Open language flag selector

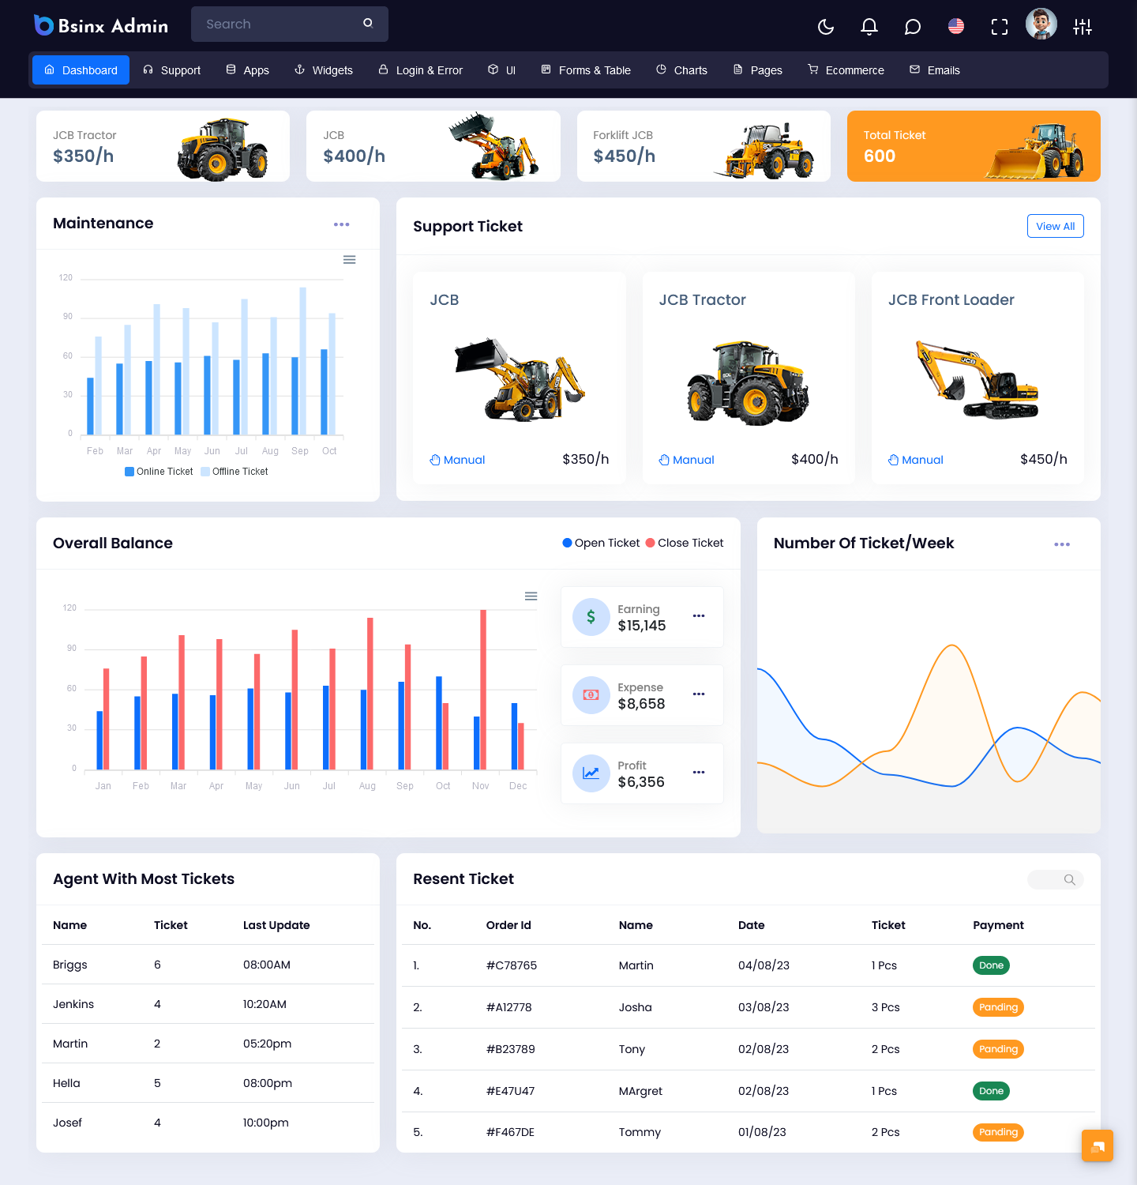tap(956, 27)
